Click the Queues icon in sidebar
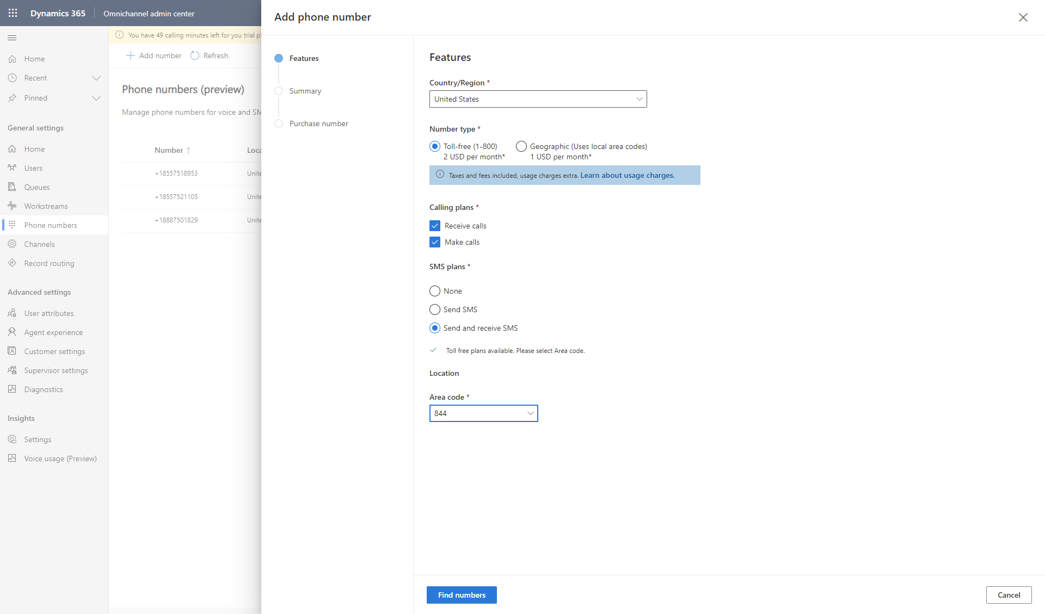Image resolution: width=1045 pixels, height=614 pixels. [11, 187]
